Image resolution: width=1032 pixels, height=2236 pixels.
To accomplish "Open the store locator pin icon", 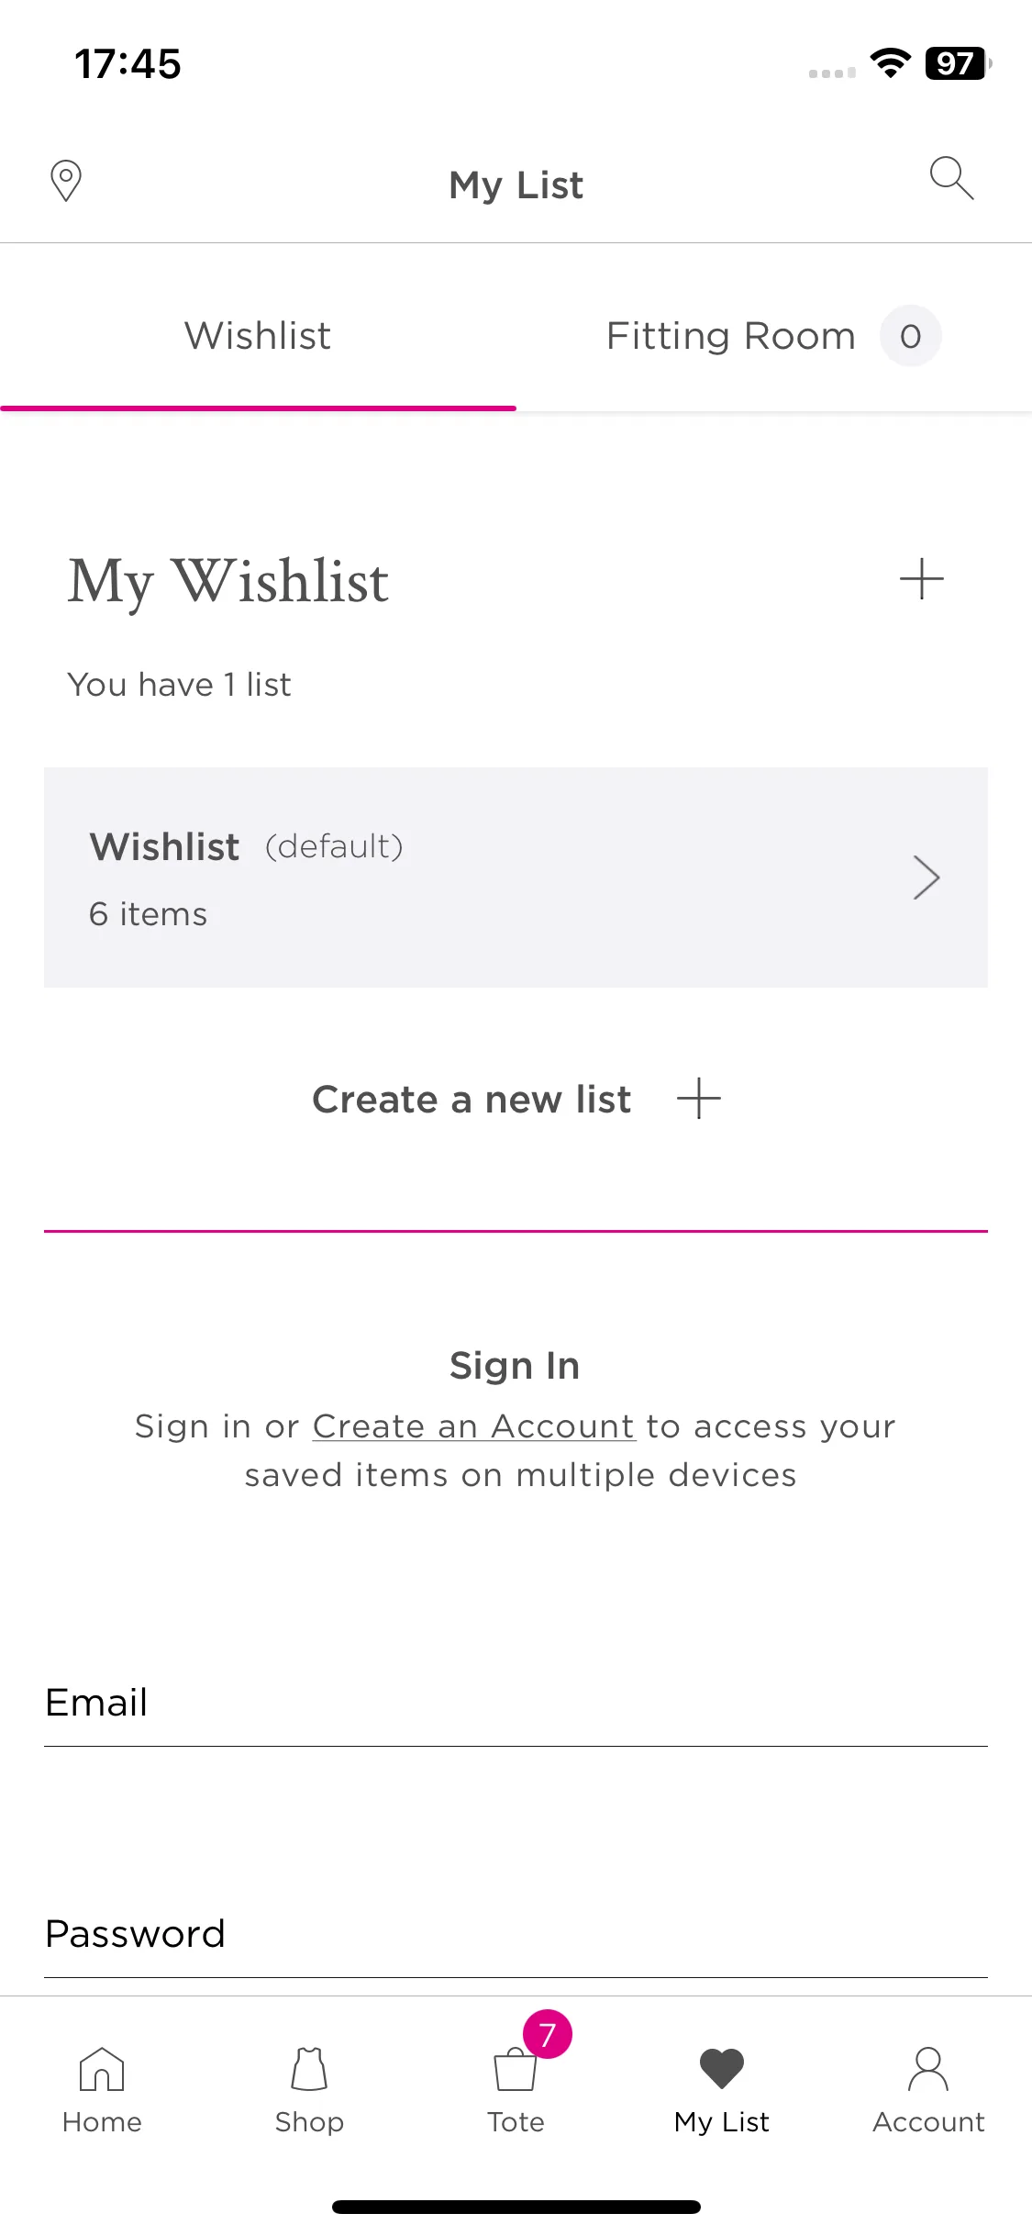I will point(66,181).
